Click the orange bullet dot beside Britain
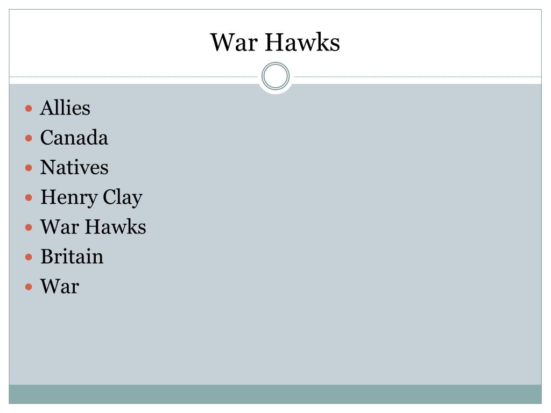 29,258
